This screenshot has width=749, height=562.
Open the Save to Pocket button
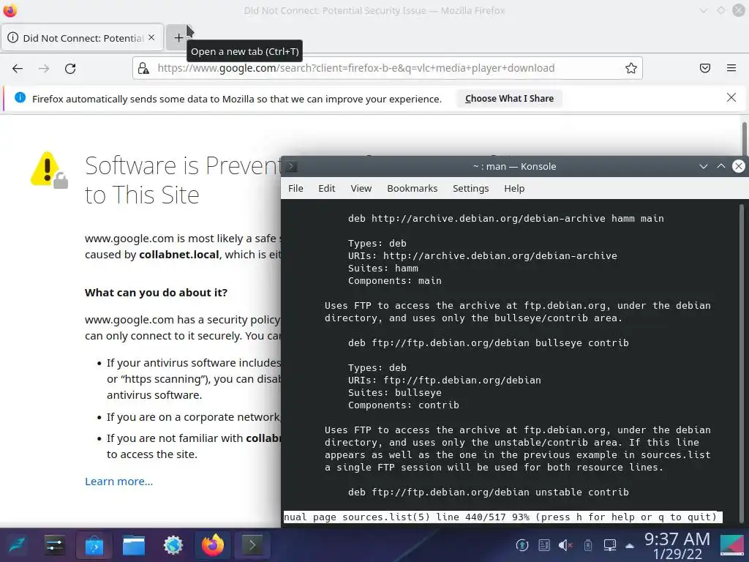(705, 68)
